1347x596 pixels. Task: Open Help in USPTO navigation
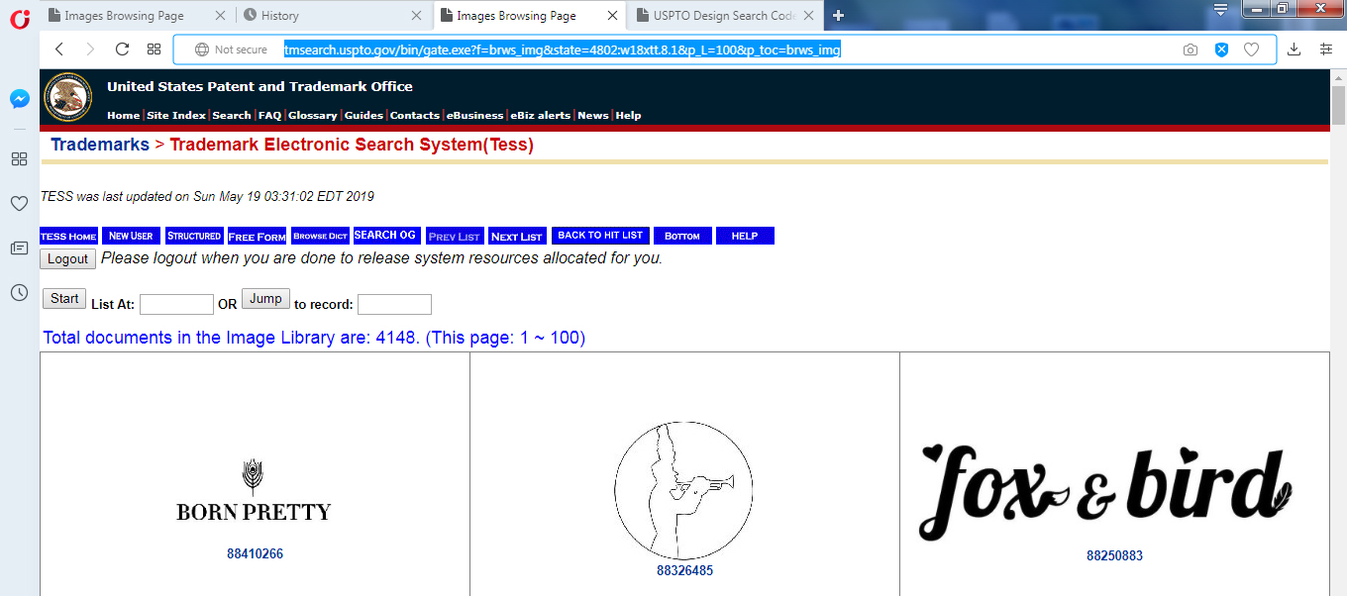pyautogui.click(x=628, y=116)
